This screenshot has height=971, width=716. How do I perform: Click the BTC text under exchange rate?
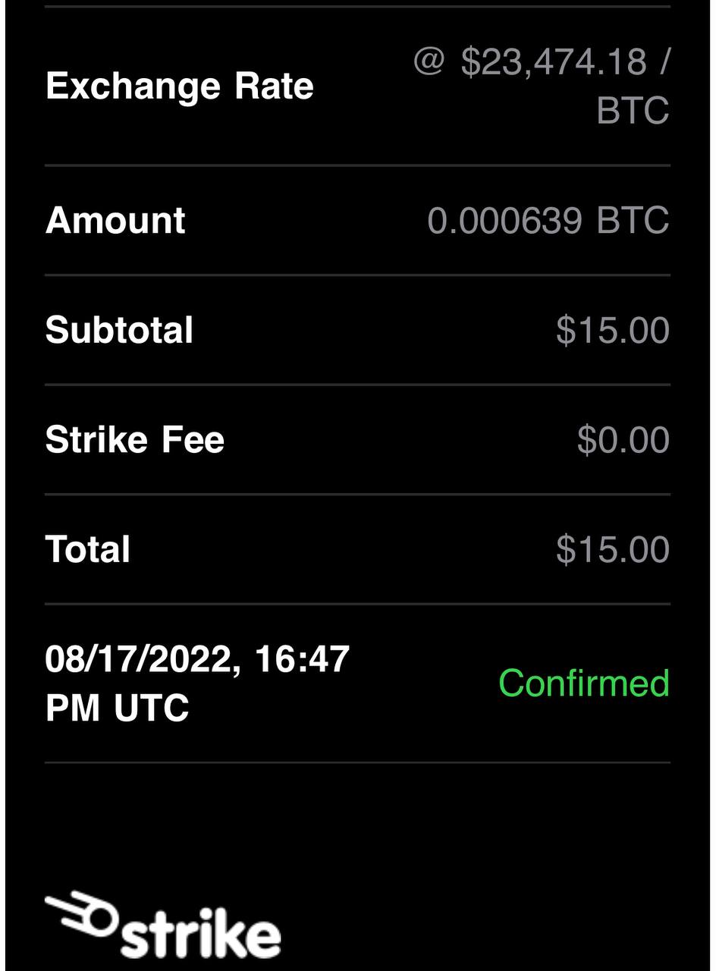tap(633, 110)
